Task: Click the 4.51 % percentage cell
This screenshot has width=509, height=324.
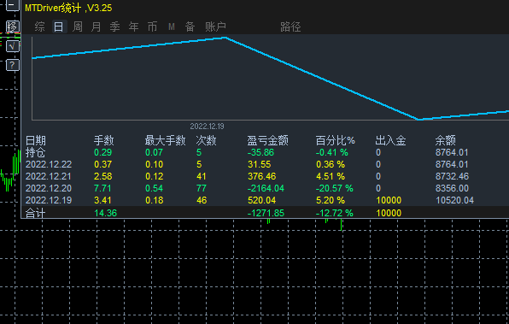Action: click(331, 176)
